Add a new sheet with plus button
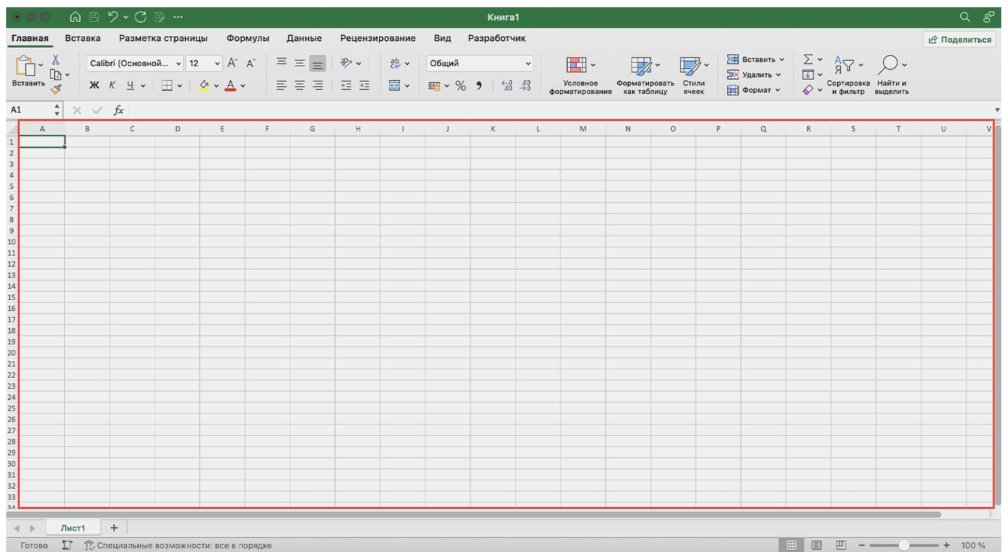The width and height of the screenshot is (1008, 560). pos(114,528)
